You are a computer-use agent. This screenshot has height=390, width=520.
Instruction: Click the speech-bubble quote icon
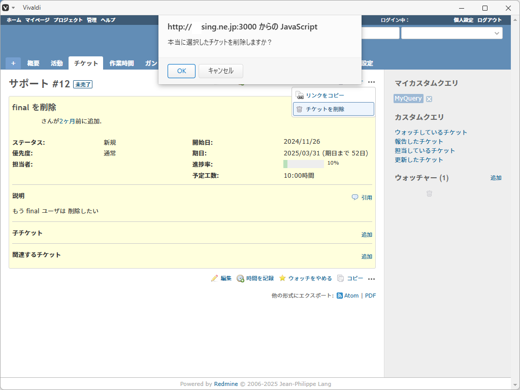coord(355,198)
